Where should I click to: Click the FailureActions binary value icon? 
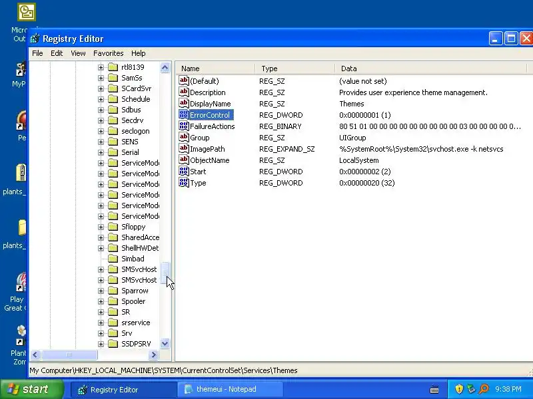[184, 126]
